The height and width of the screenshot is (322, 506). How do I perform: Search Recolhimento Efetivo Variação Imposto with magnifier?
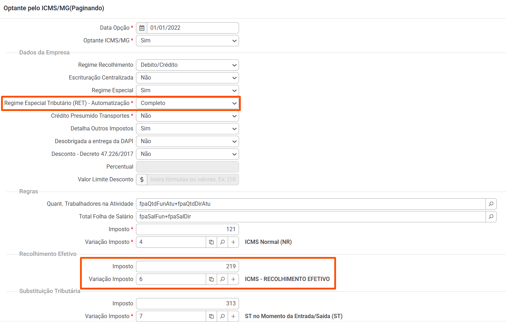click(222, 279)
